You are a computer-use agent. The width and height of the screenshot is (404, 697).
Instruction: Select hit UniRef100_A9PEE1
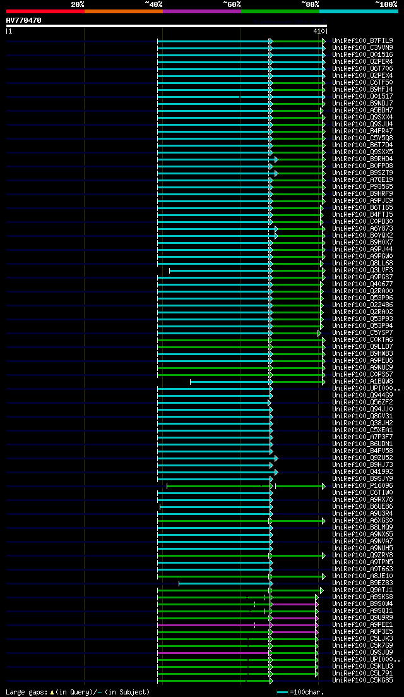(362, 624)
